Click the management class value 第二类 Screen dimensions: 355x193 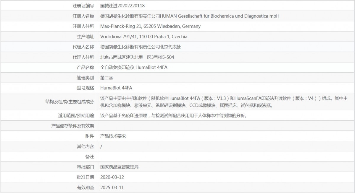[x=107, y=78]
